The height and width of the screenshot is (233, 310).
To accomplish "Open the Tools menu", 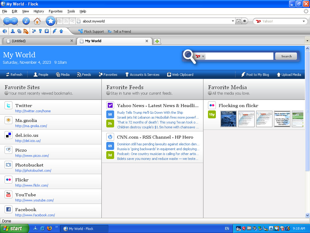I will (x=71, y=11).
